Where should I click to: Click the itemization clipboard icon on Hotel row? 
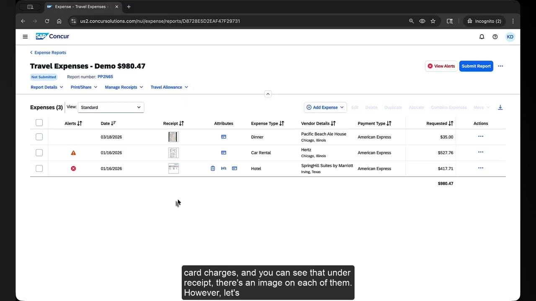point(213,168)
